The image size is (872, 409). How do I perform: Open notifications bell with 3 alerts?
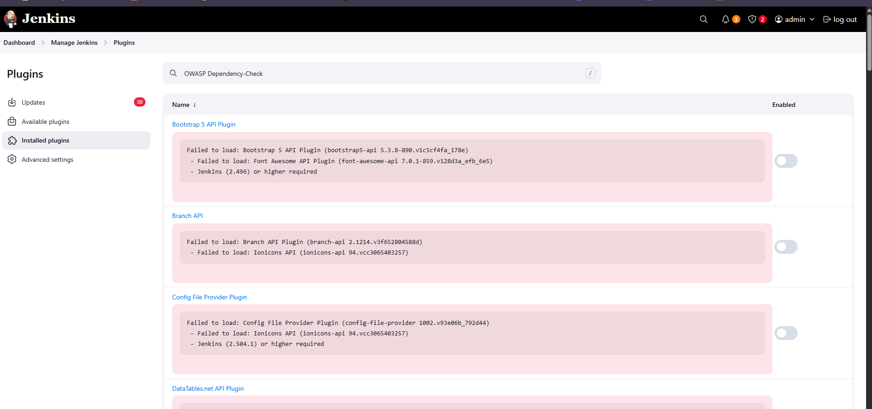(726, 19)
